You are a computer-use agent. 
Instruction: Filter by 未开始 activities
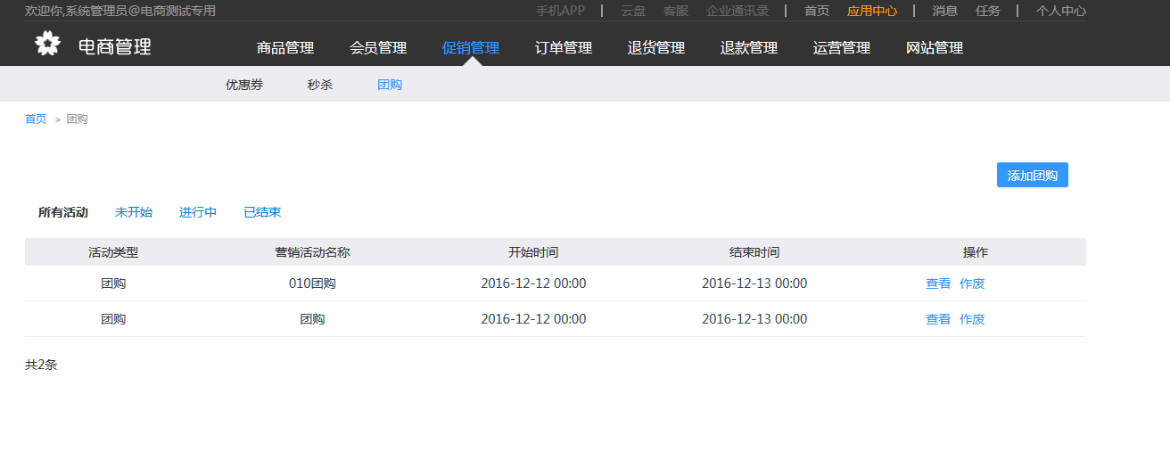[x=134, y=212]
